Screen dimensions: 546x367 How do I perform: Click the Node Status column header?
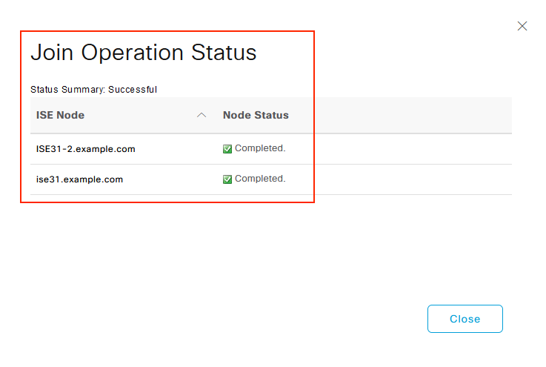256,115
